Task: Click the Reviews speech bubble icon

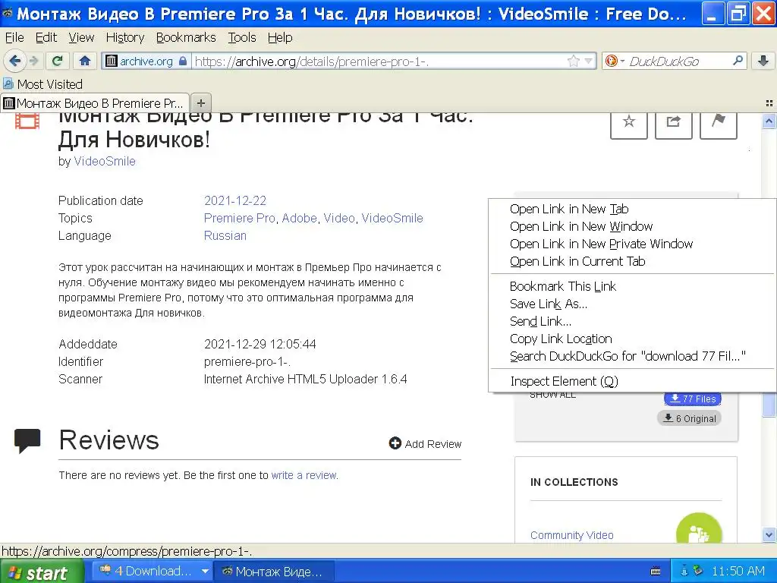Action: (x=27, y=440)
